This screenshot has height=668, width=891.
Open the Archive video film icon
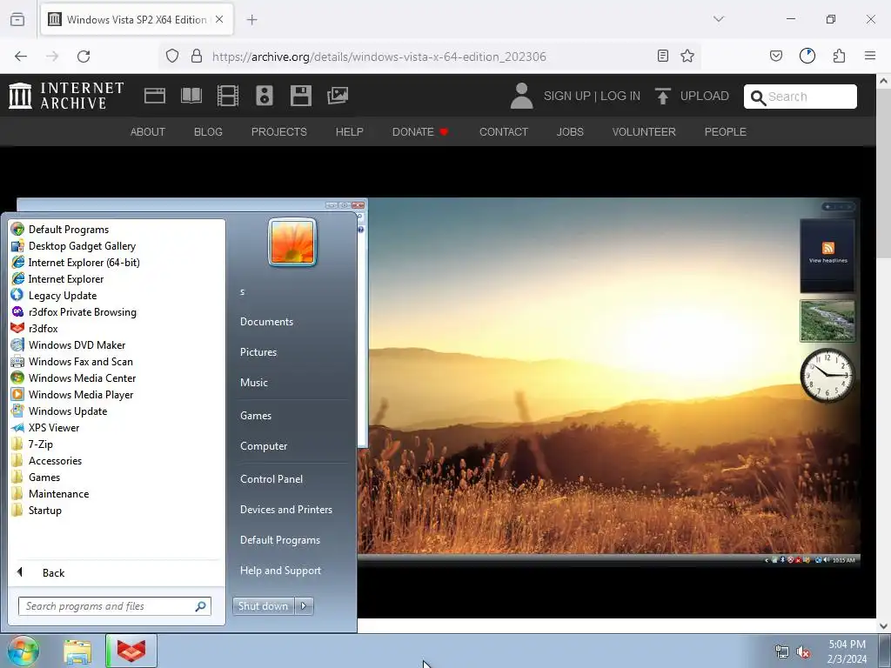[228, 96]
